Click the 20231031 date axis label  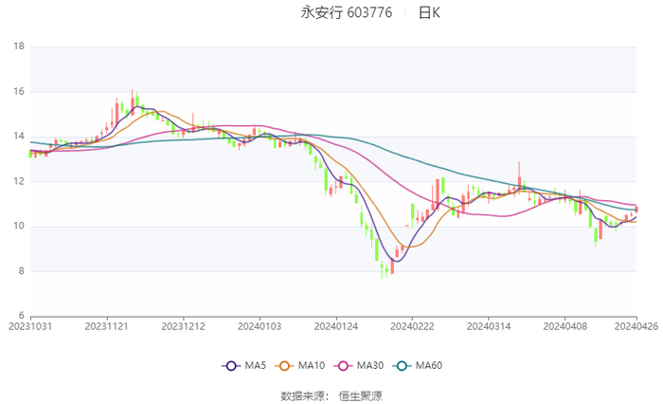(30, 325)
